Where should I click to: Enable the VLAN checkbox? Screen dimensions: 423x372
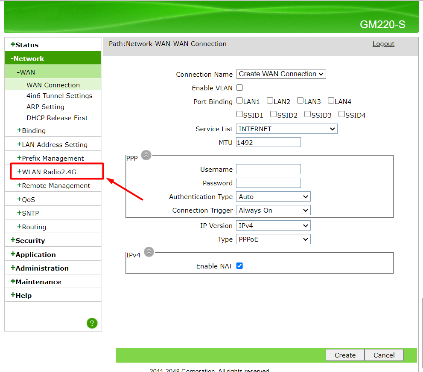coord(239,88)
